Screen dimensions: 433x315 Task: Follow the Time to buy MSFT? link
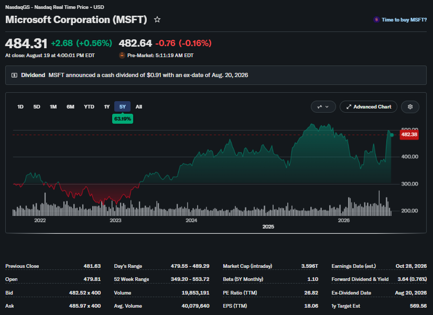tap(404, 19)
